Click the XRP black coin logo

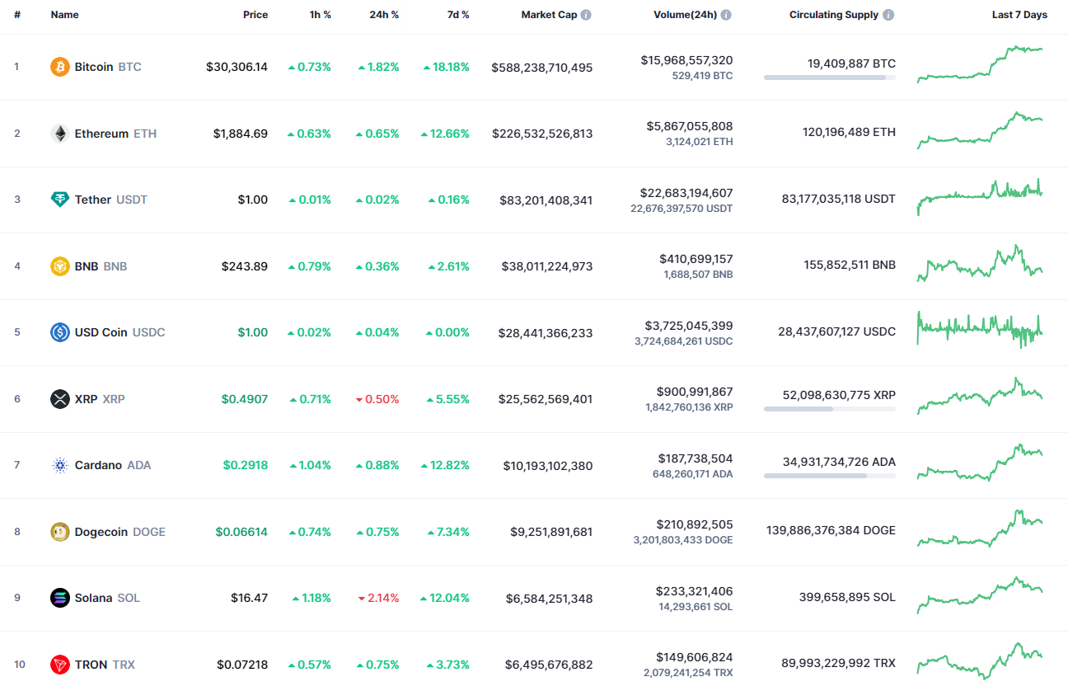(x=59, y=399)
